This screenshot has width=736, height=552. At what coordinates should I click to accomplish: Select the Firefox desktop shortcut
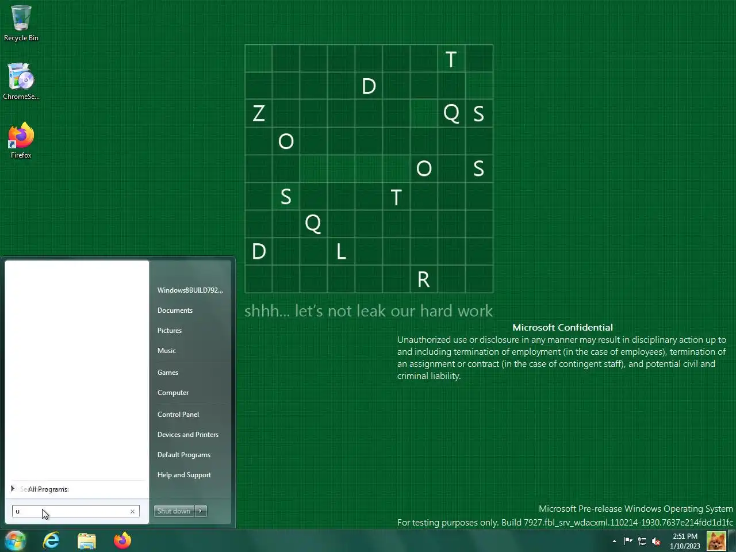pyautogui.click(x=21, y=140)
